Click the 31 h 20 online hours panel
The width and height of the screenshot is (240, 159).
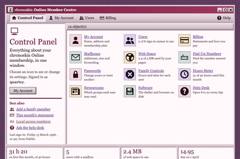click(34, 153)
